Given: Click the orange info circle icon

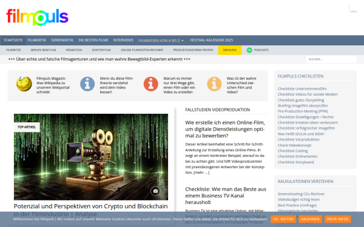Looking at the screenshot, I should 214,84.
